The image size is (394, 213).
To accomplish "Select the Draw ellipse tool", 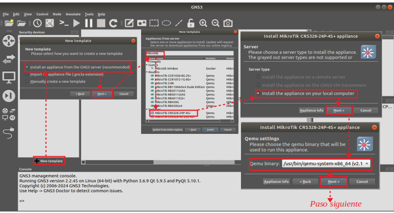I will (166, 23).
